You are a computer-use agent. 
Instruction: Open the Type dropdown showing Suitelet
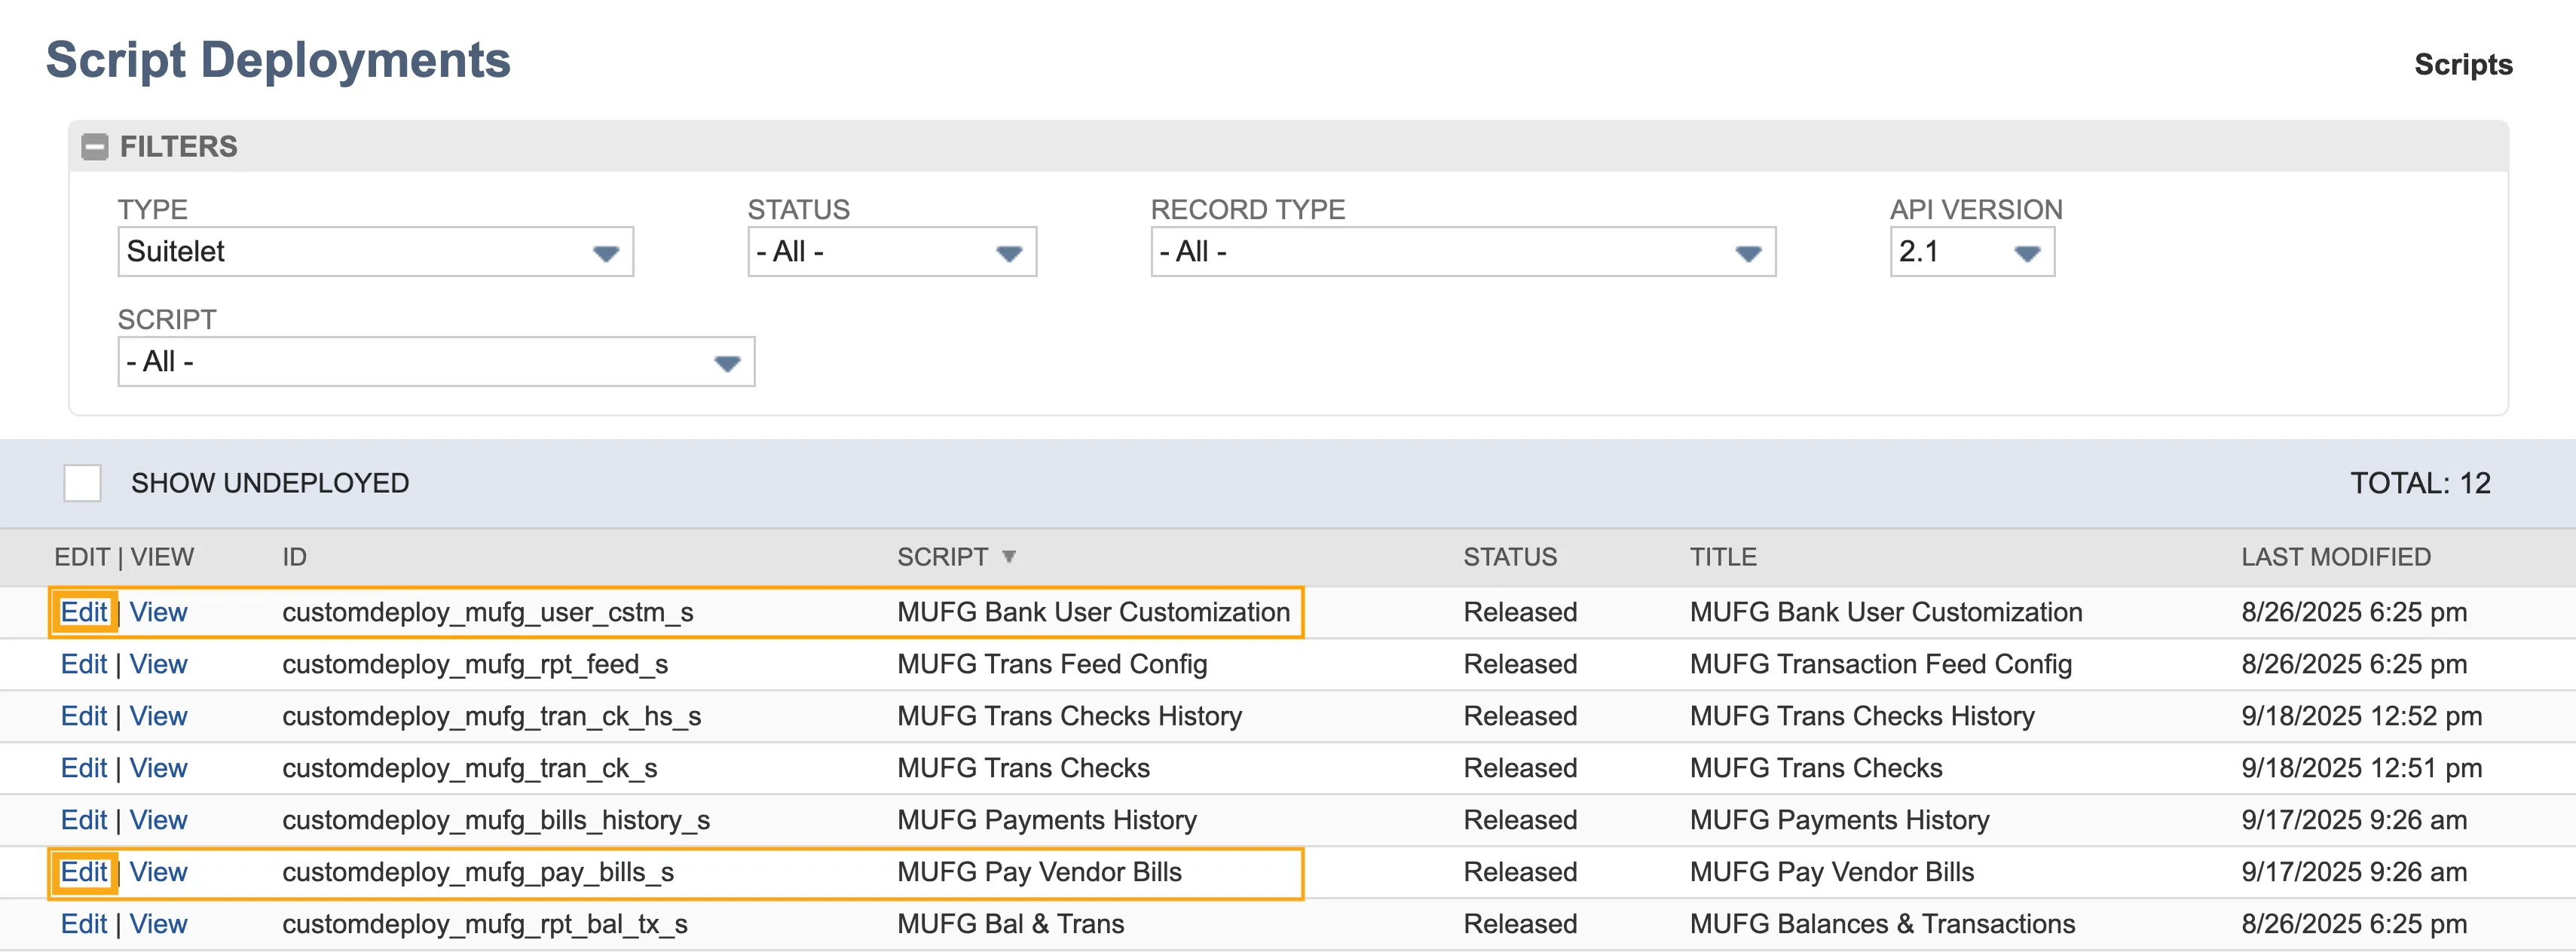(375, 252)
